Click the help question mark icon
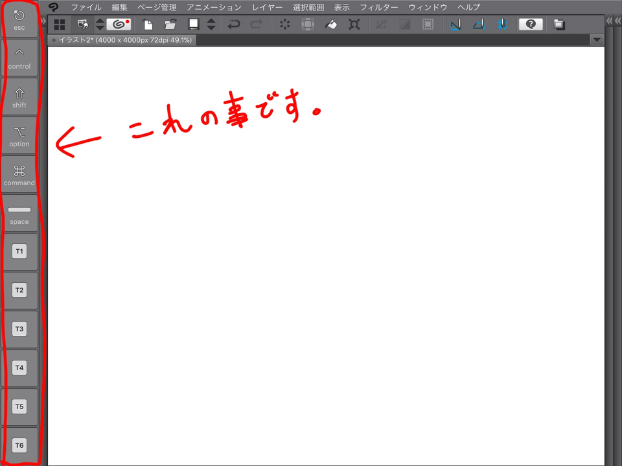622x466 pixels. (531, 25)
